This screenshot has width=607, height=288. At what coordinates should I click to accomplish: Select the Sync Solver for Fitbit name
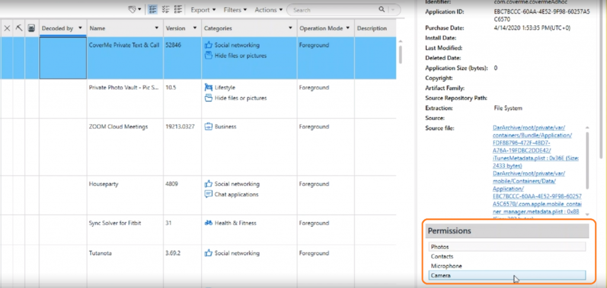coord(114,223)
